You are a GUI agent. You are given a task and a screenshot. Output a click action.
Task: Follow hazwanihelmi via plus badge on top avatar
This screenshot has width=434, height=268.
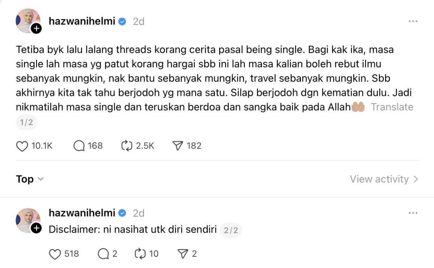(36, 29)
